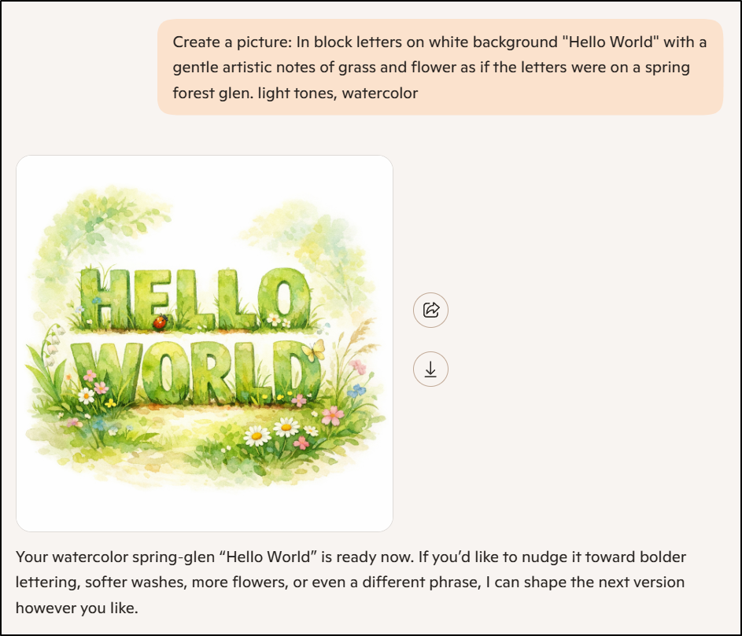Click the share icon beside the image
This screenshot has width=742, height=636.
[430, 310]
